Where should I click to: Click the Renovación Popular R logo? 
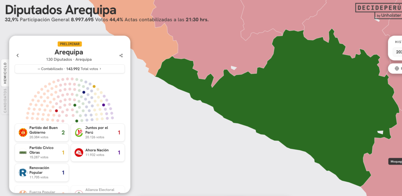pyautogui.click(x=23, y=172)
